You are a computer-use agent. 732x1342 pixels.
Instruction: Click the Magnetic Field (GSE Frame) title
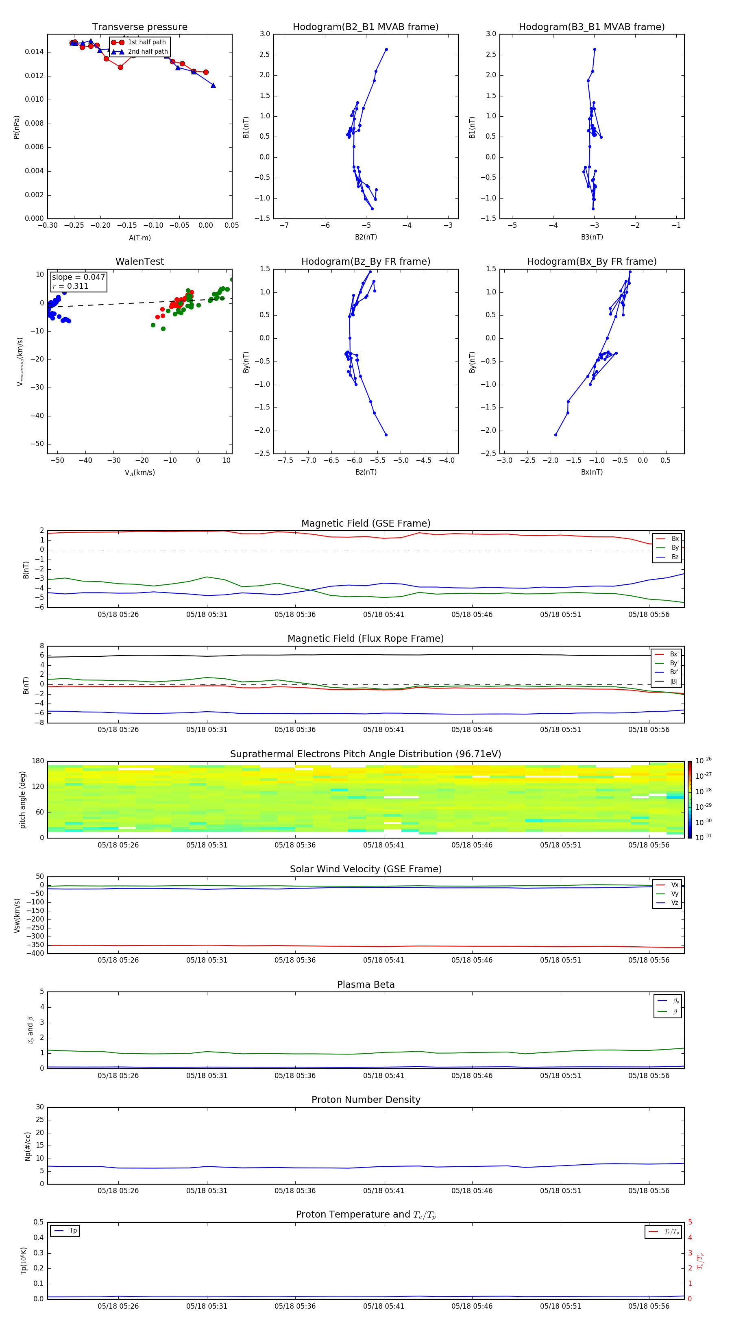click(366, 523)
